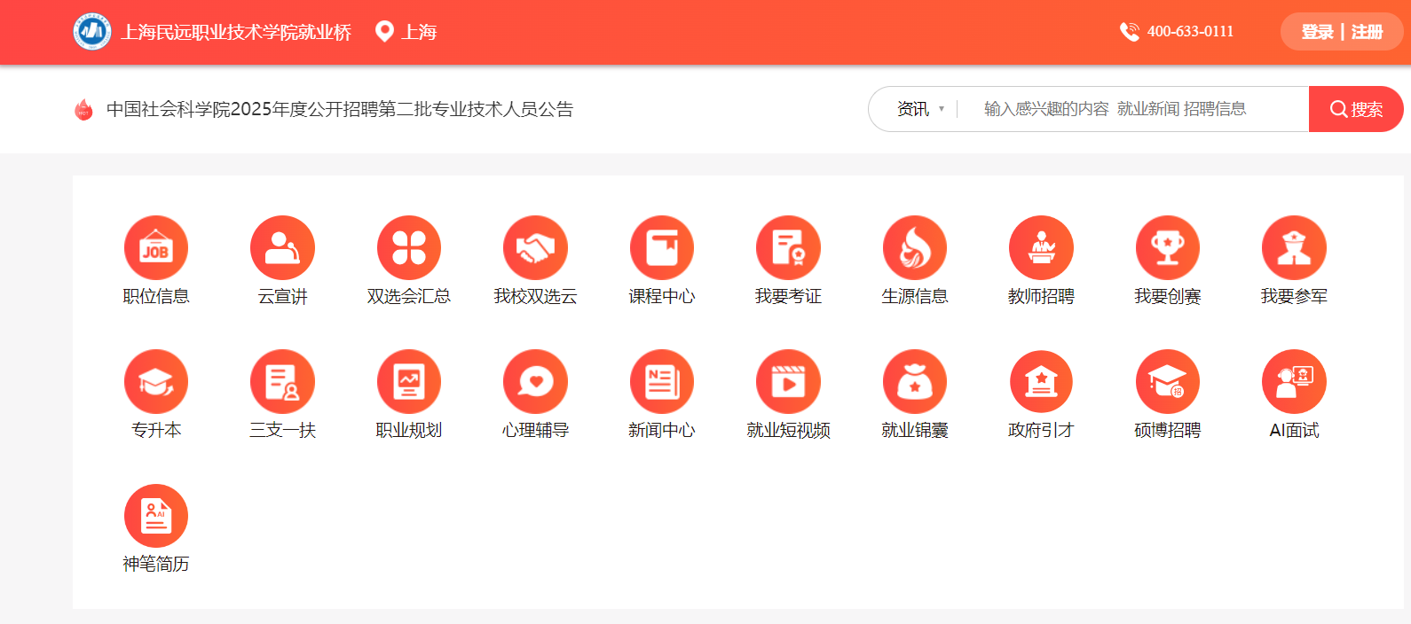
Task: Open the 专升本 graduation cap icon
Action: click(x=156, y=382)
